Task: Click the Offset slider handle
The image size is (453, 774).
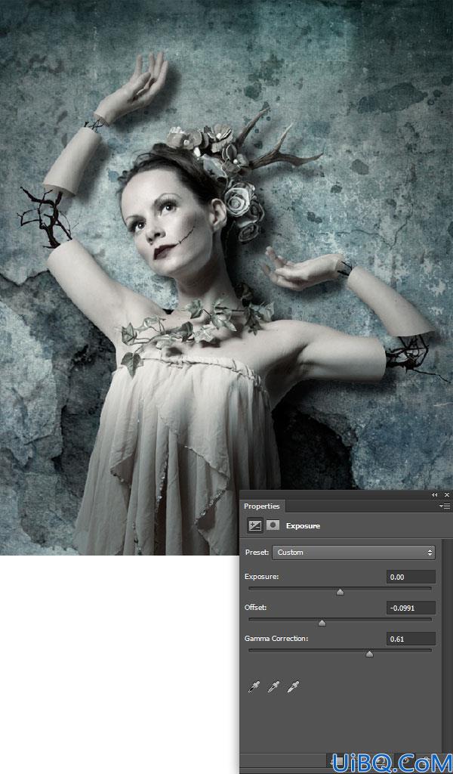Action: pyautogui.click(x=322, y=624)
